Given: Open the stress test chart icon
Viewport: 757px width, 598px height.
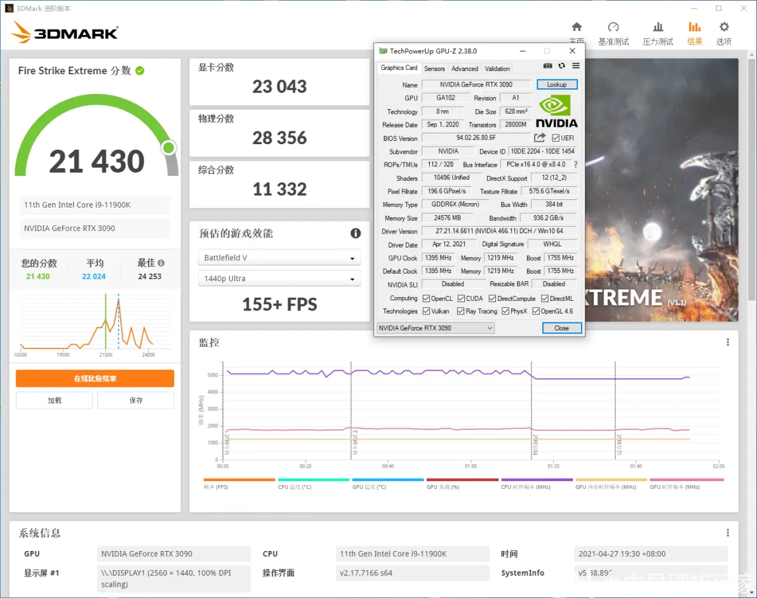Looking at the screenshot, I should pyautogui.click(x=657, y=27).
